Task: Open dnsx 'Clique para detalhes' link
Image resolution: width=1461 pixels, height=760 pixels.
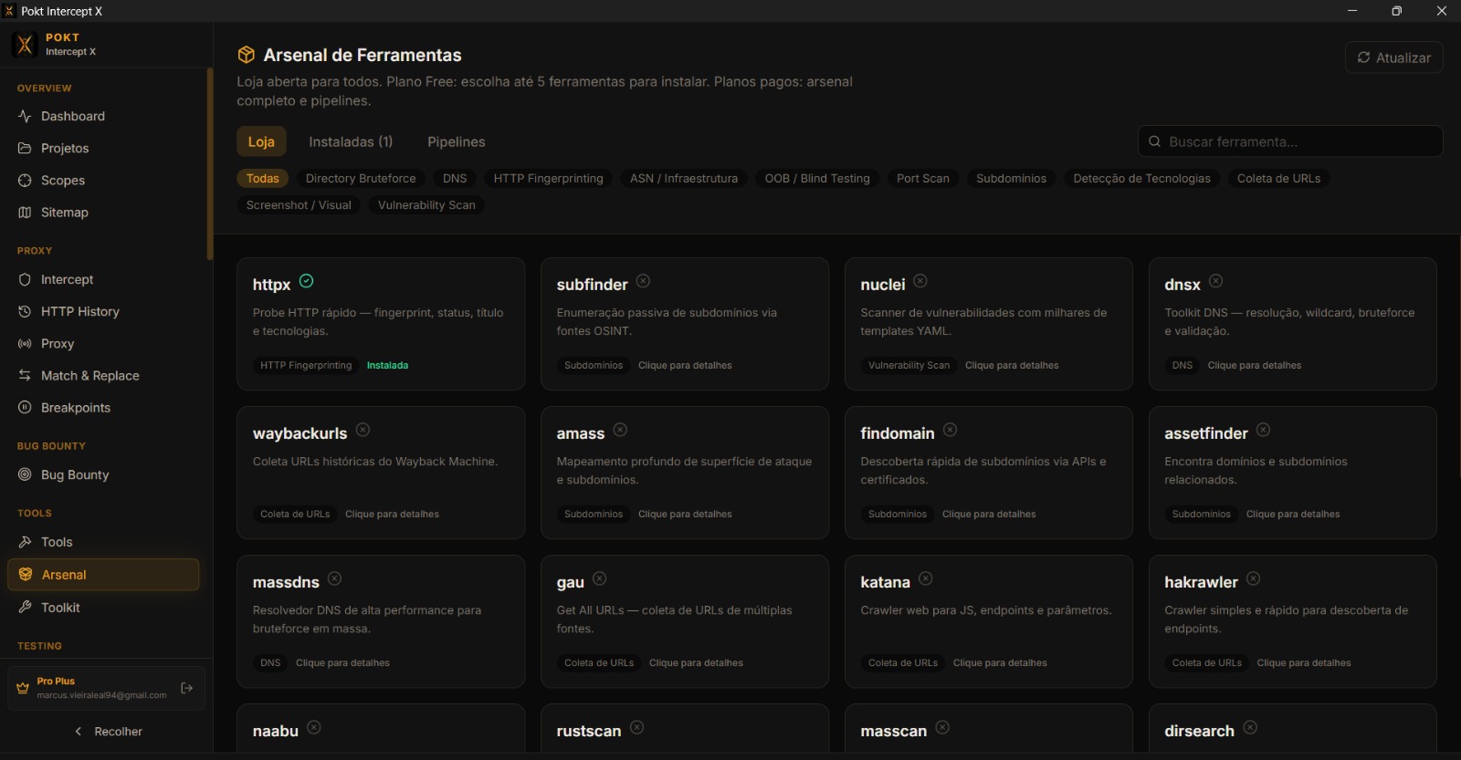Action: tap(1255, 366)
